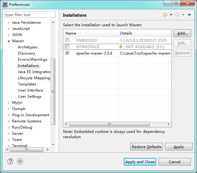Image resolution: width=197 pixels, height=173 pixels.
Task: Click the Add... button
Action: click(182, 33)
